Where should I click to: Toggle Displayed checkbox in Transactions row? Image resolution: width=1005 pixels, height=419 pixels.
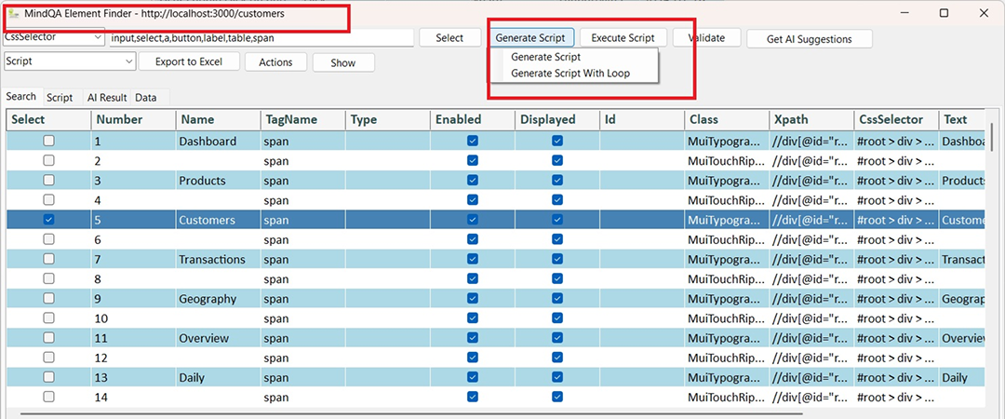[x=556, y=259]
